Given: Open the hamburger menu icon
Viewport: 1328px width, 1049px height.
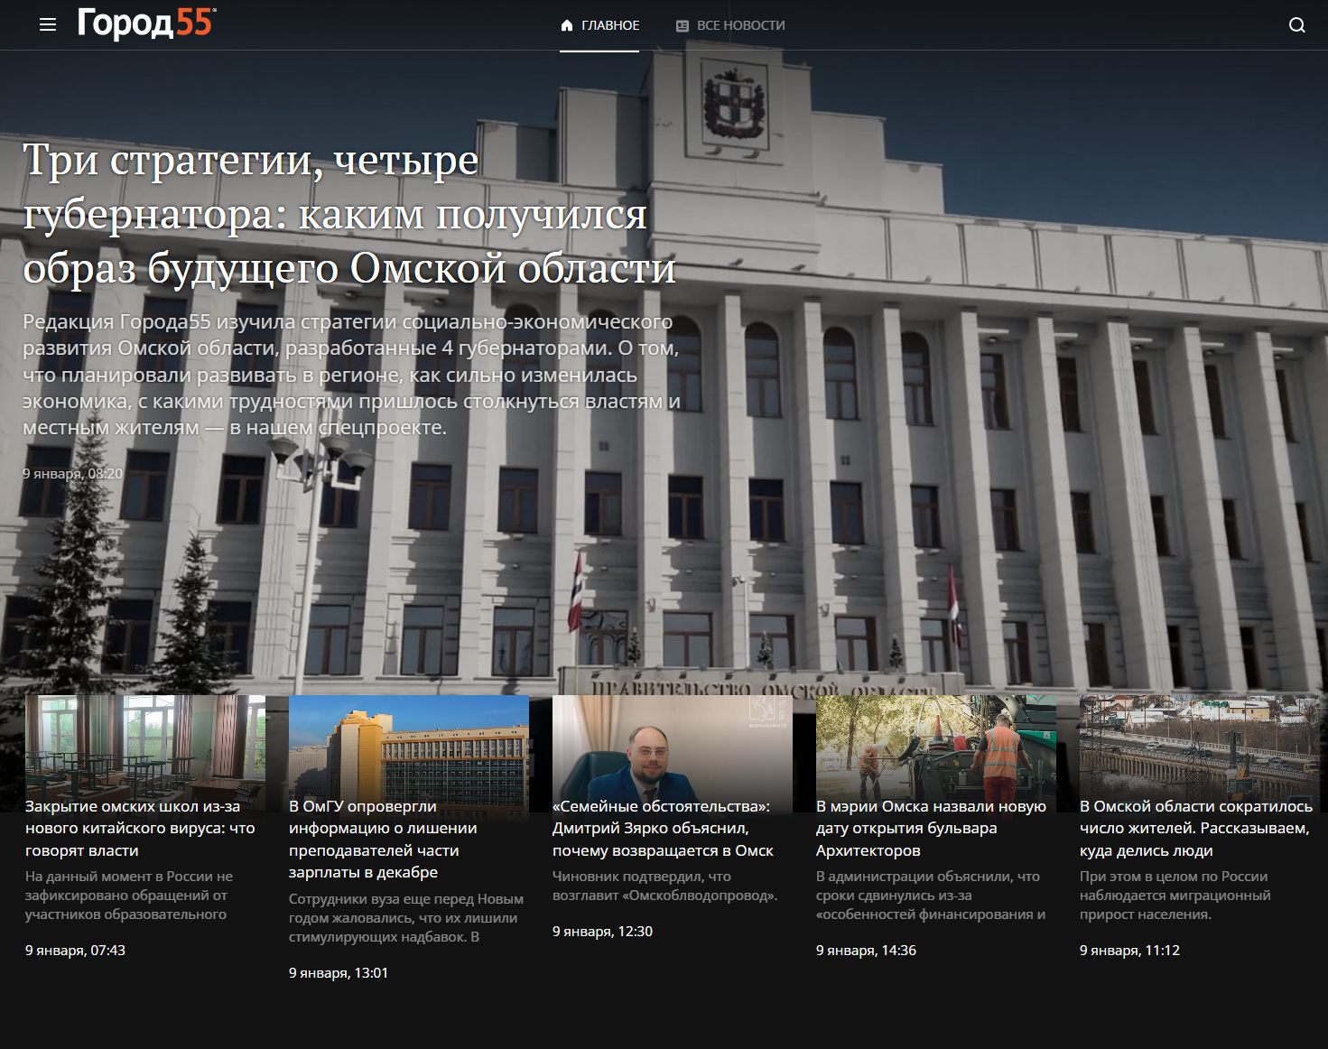Looking at the screenshot, I should pos(48,25).
